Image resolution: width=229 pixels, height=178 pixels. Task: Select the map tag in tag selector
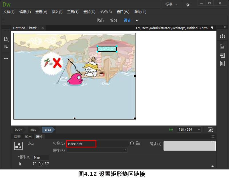(33, 130)
